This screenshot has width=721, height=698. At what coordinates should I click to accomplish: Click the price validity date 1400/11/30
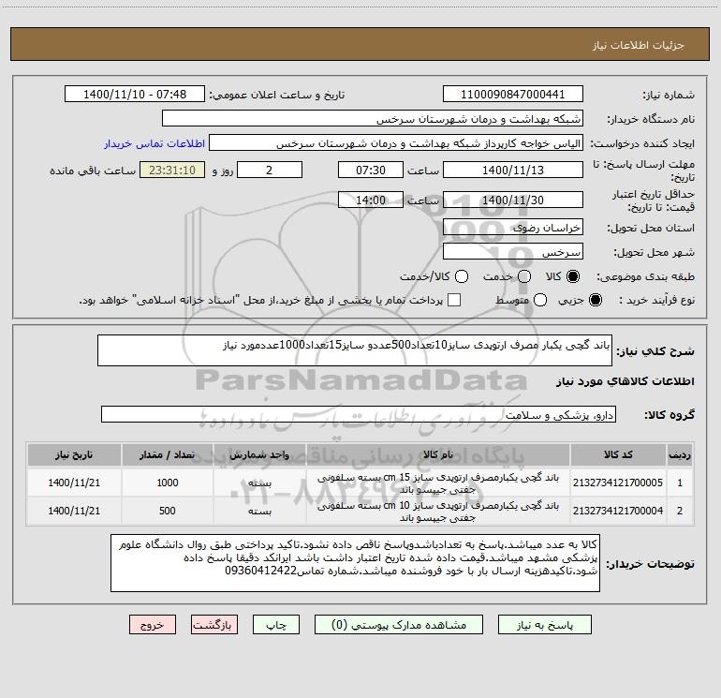[x=513, y=200]
